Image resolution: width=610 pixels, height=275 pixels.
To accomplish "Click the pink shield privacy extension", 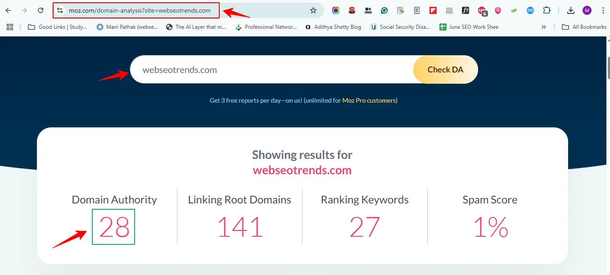I will coord(497,10).
